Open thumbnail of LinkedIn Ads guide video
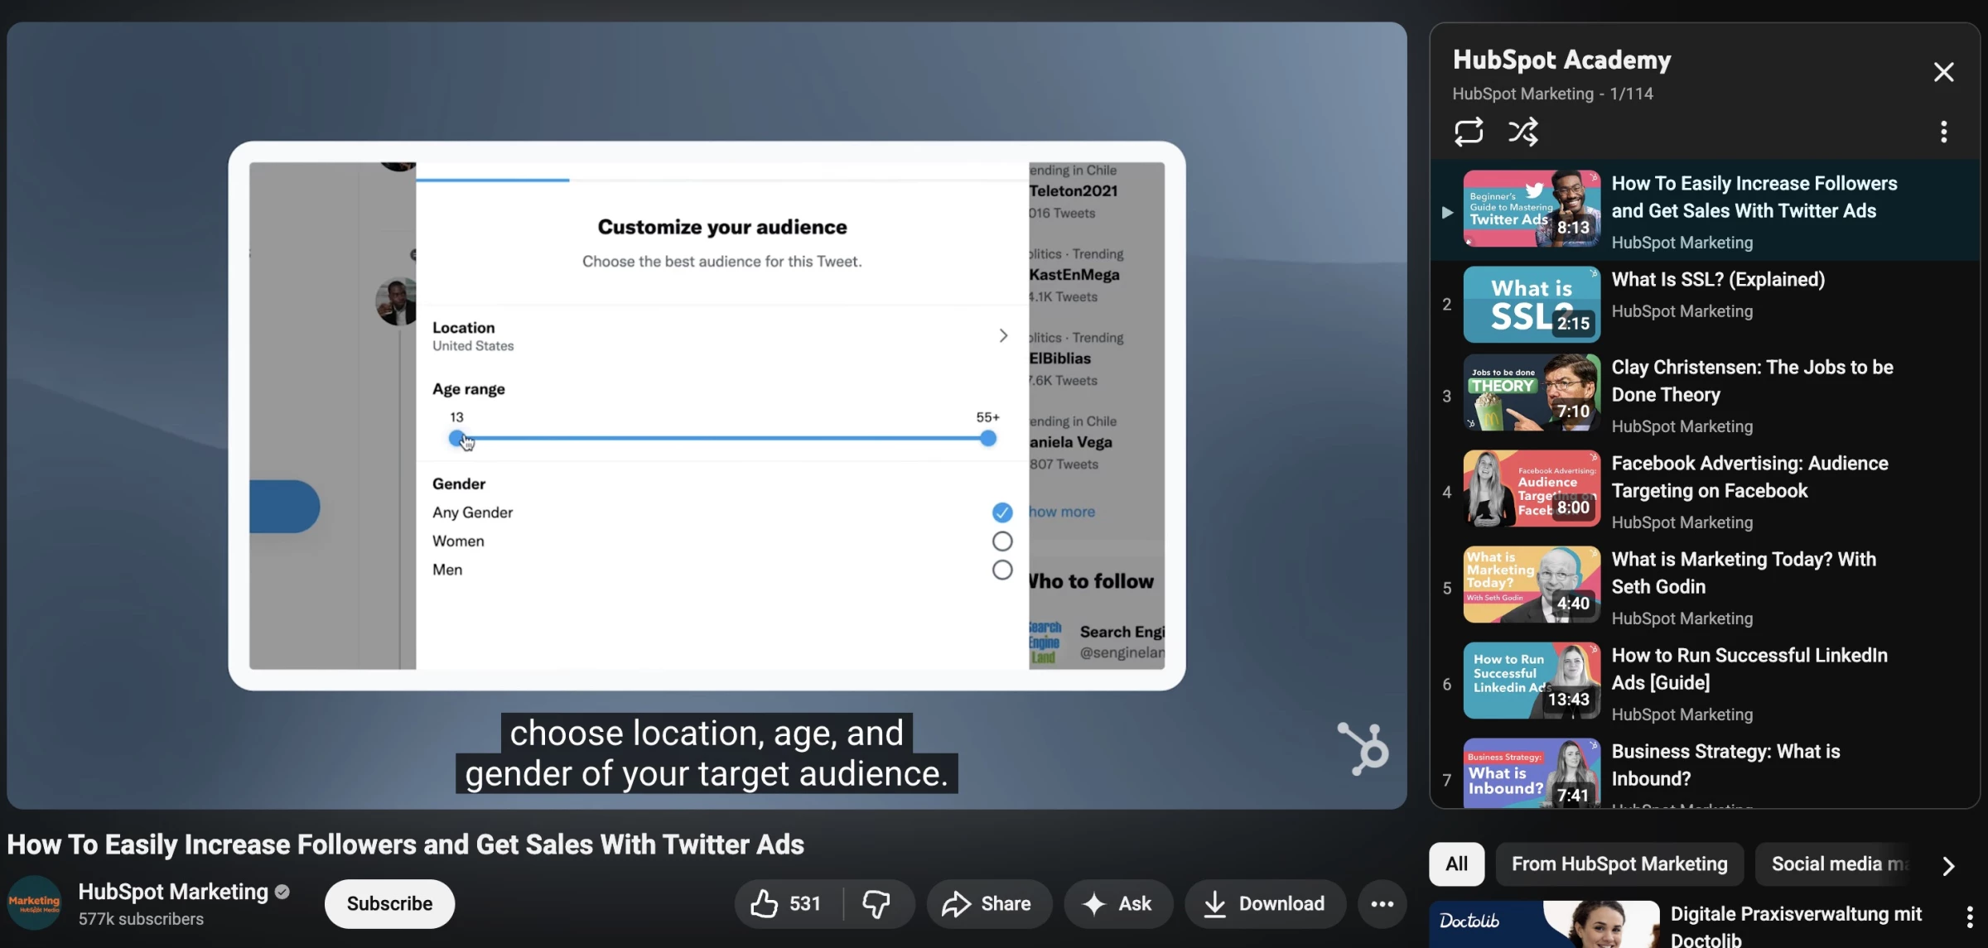Viewport: 1988px width, 948px height. 1532,681
